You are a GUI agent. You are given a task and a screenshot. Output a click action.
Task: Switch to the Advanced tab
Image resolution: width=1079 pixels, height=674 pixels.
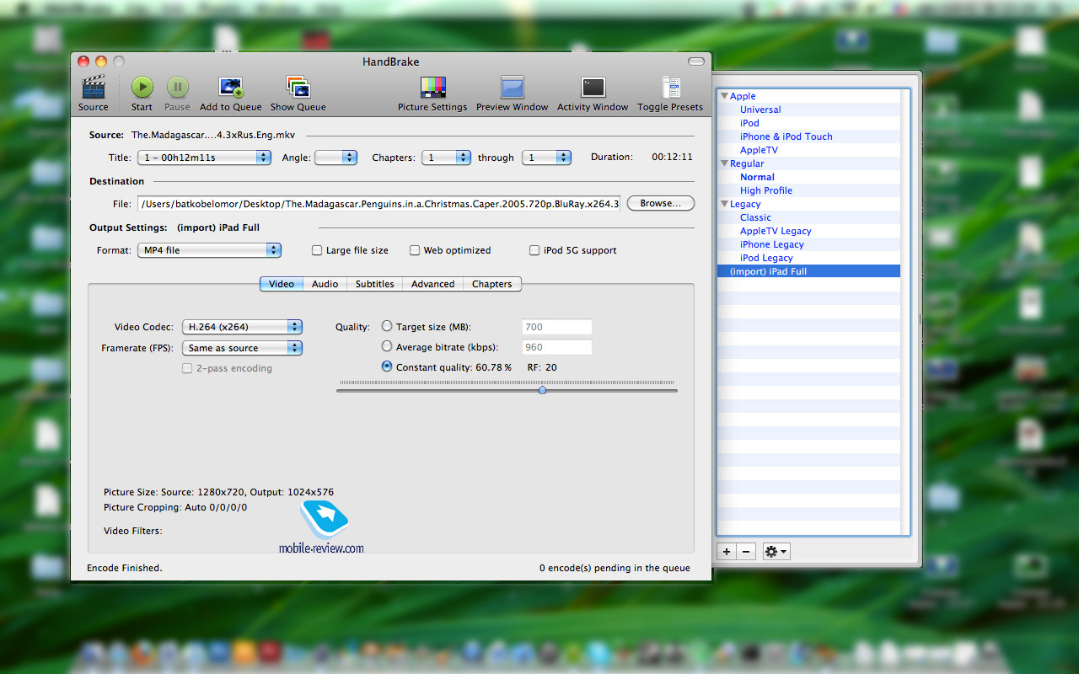(432, 284)
